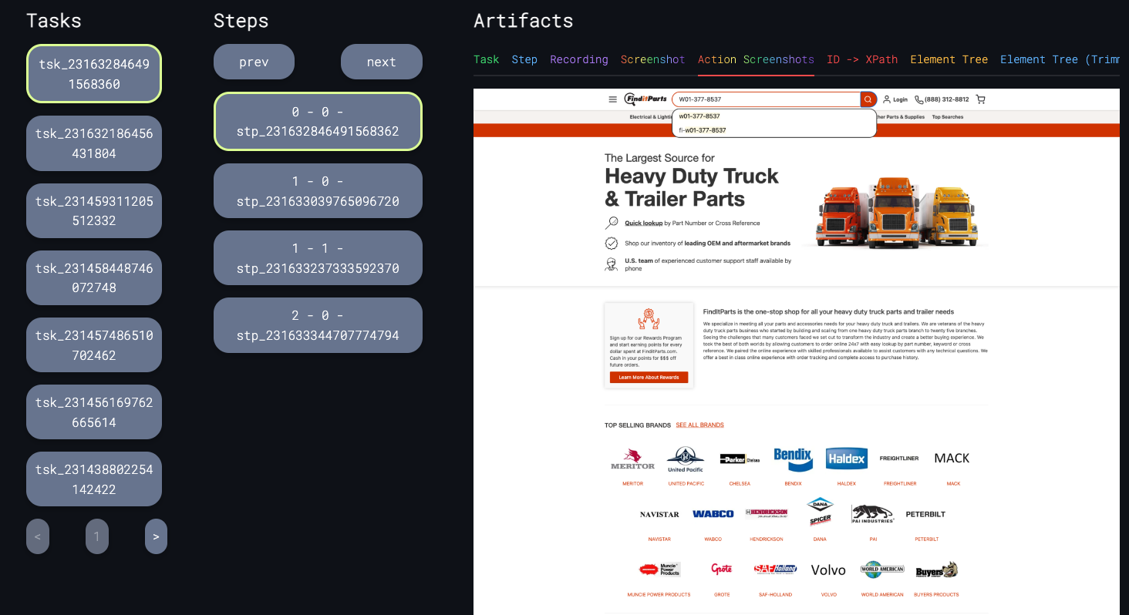Click the Bendix brand logo
The width and height of the screenshot is (1129, 615).
click(x=793, y=459)
